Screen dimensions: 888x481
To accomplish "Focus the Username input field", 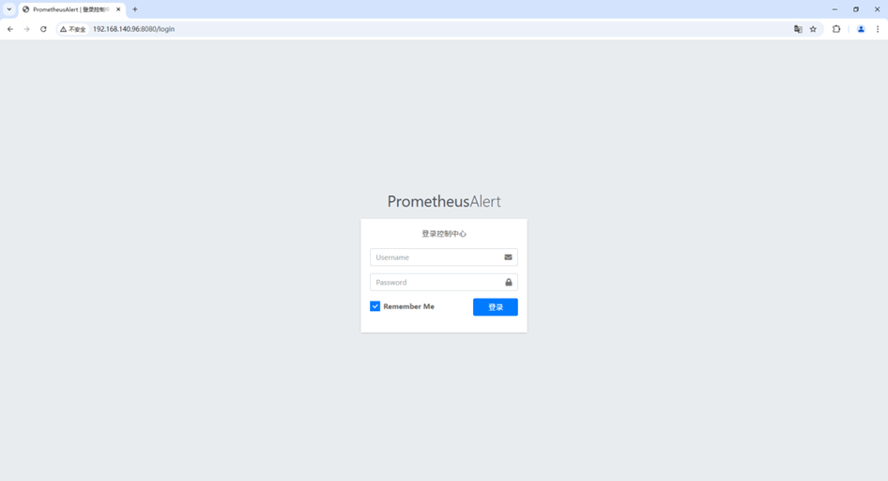I will click(444, 257).
